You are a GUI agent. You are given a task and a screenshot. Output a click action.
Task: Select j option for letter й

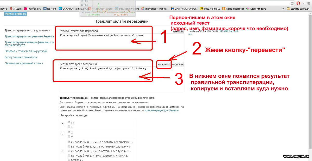click(x=69, y=132)
